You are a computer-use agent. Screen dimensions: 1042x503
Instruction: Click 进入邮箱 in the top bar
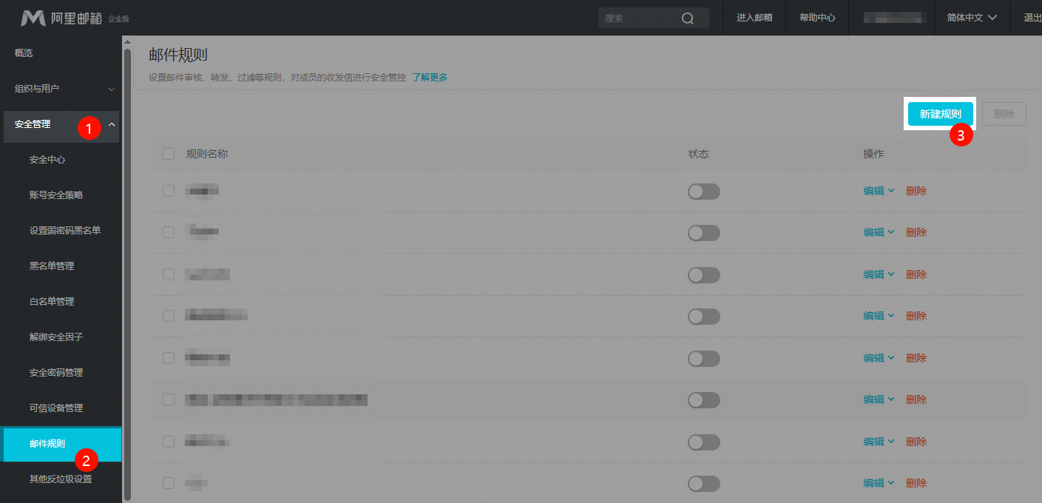coord(754,18)
